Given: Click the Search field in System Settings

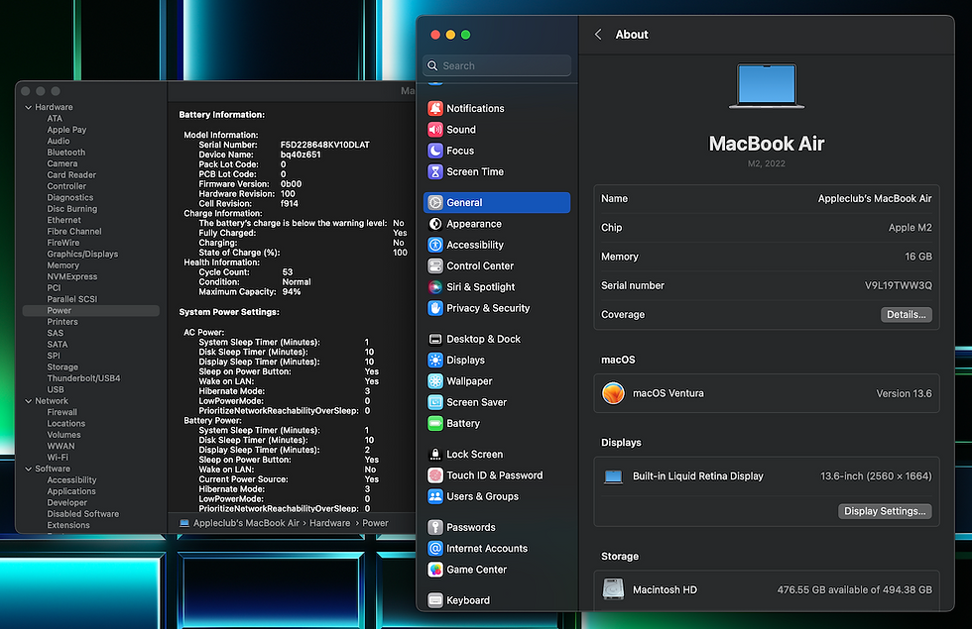Looking at the screenshot, I should 497,65.
